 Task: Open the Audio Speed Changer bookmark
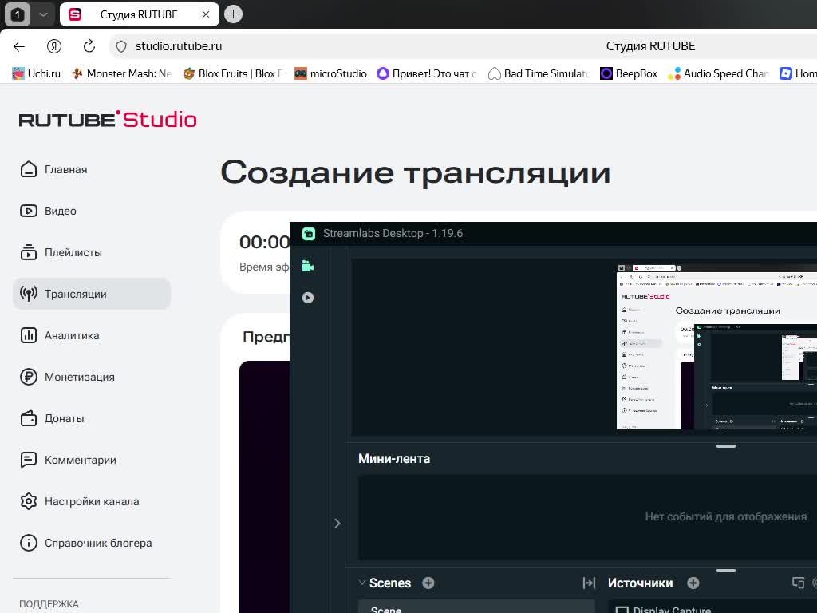pyautogui.click(x=718, y=73)
